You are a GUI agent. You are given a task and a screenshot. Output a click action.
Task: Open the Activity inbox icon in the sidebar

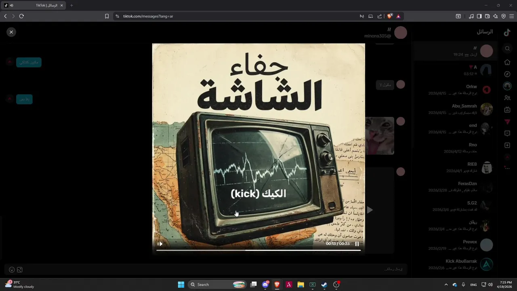click(507, 133)
